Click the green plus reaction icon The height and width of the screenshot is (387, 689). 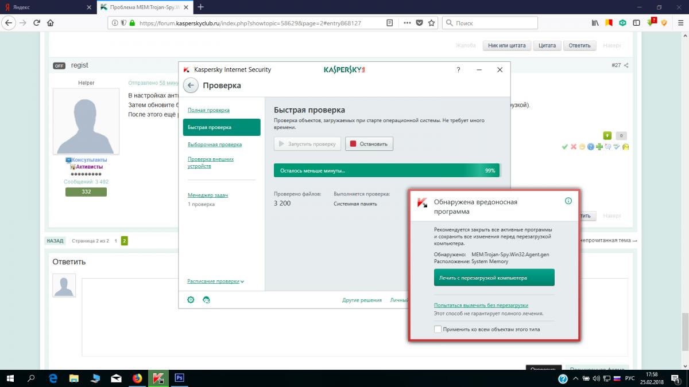click(599, 147)
